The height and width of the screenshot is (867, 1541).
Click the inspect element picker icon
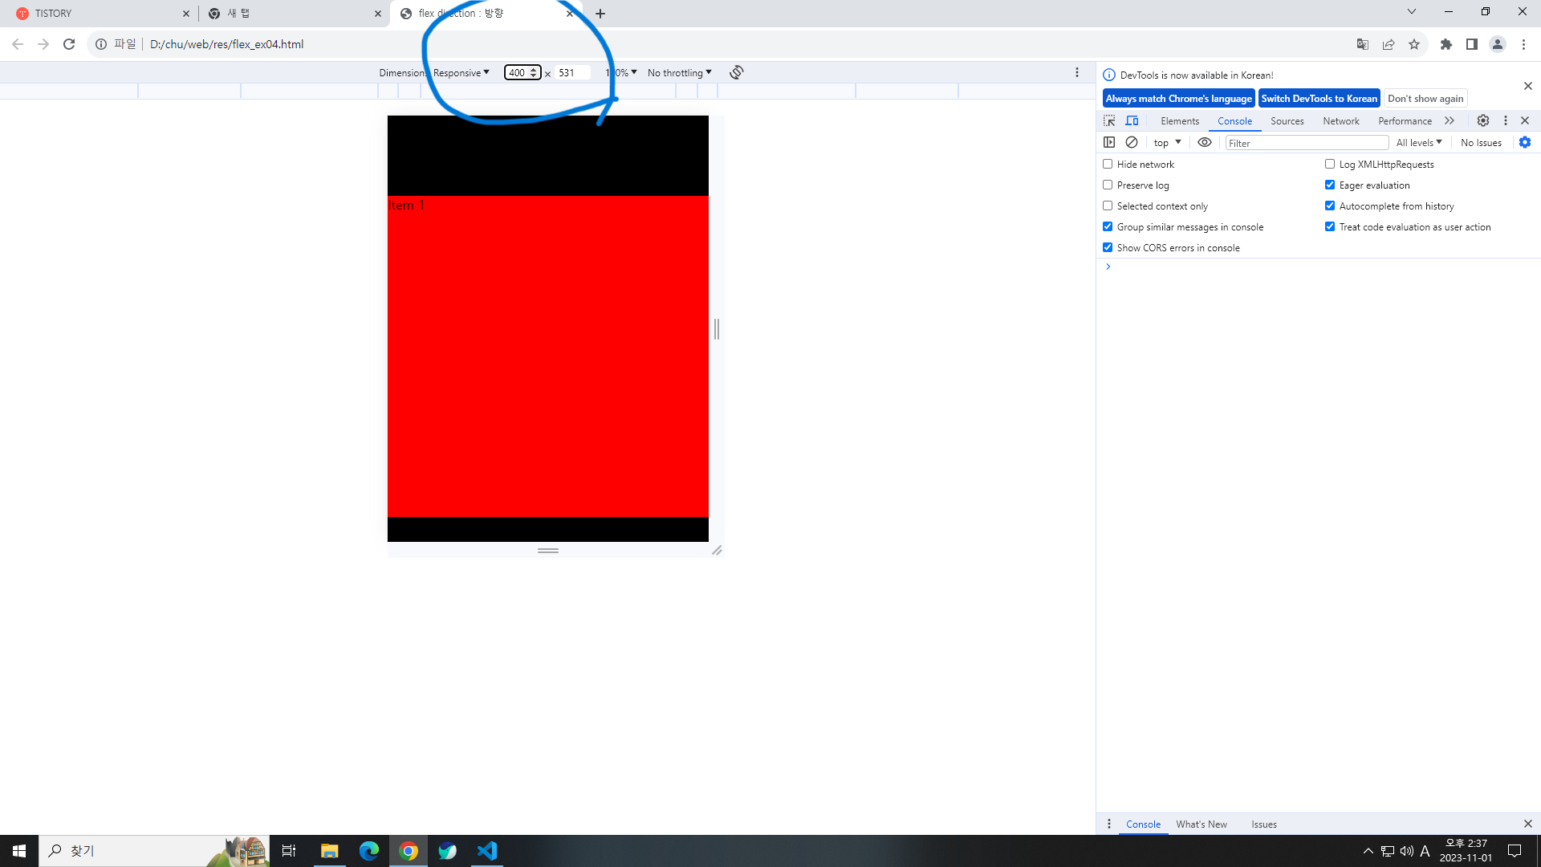pos(1109,120)
